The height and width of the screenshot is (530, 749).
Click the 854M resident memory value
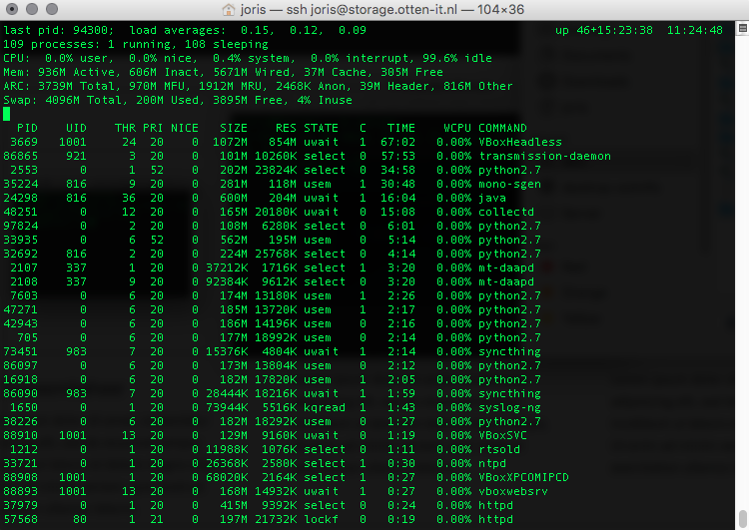tap(283, 142)
